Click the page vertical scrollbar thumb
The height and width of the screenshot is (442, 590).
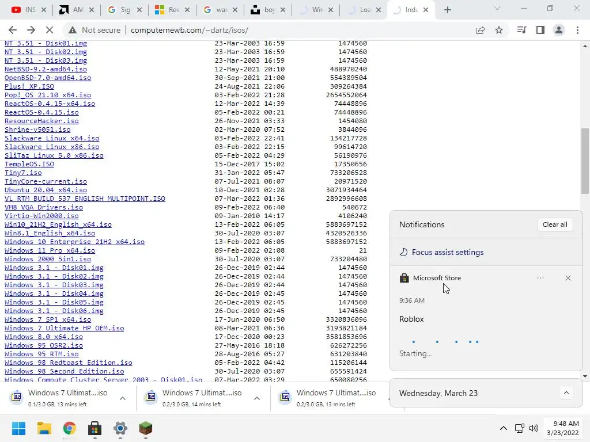[585, 161]
